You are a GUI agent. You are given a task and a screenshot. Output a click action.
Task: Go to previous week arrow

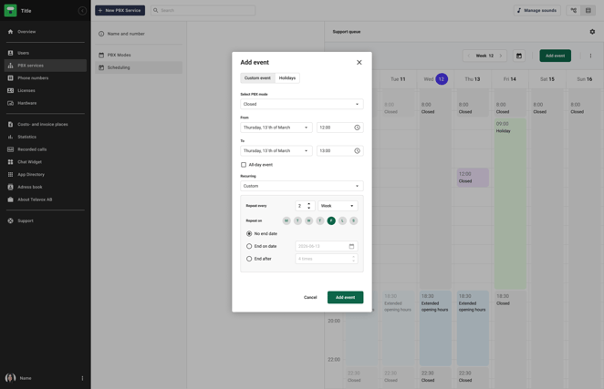tap(468, 56)
